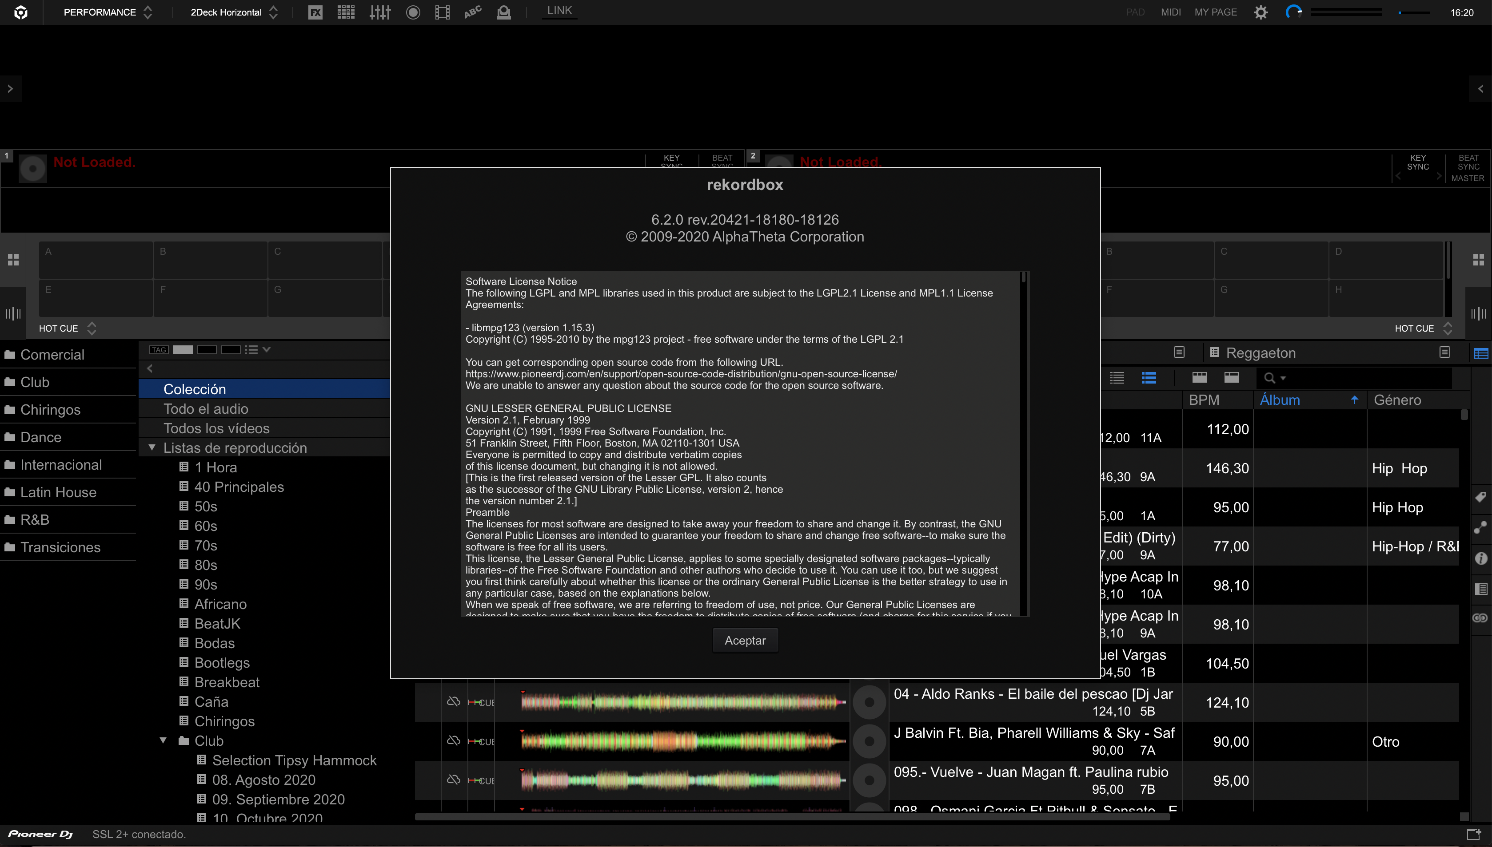1492x847 pixels.
Task: Open the related tracks side icon
Action: [x=1481, y=528]
